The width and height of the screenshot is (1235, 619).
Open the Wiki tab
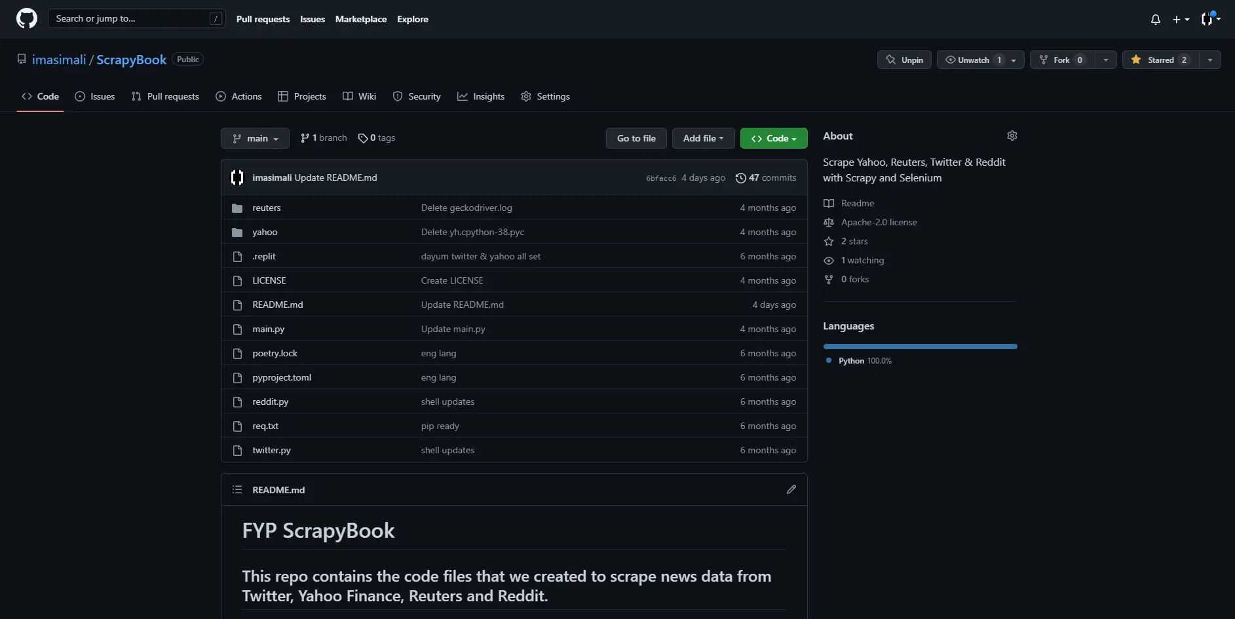point(359,96)
